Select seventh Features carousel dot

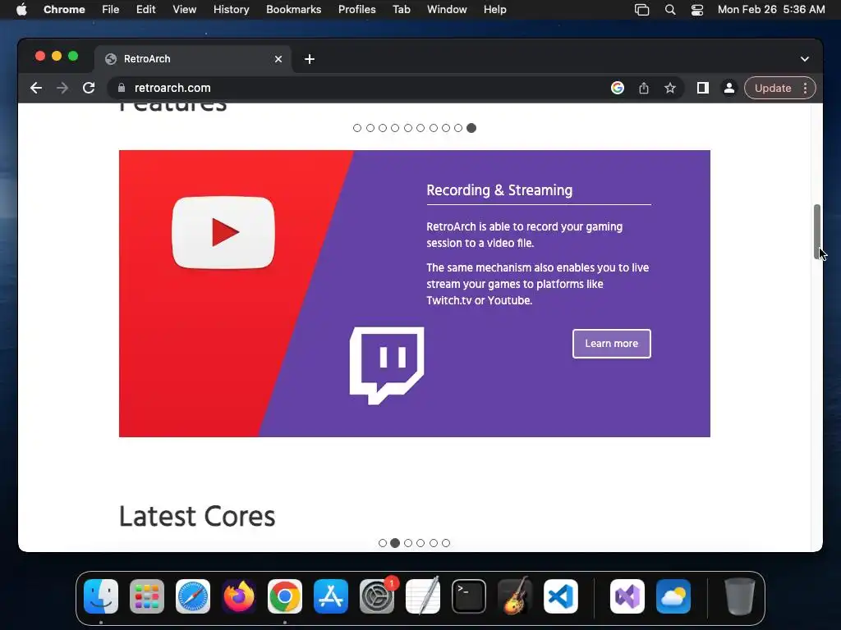[434, 128]
